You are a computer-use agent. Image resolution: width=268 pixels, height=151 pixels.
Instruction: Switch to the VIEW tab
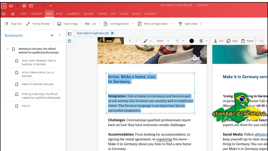click(x=23, y=14)
